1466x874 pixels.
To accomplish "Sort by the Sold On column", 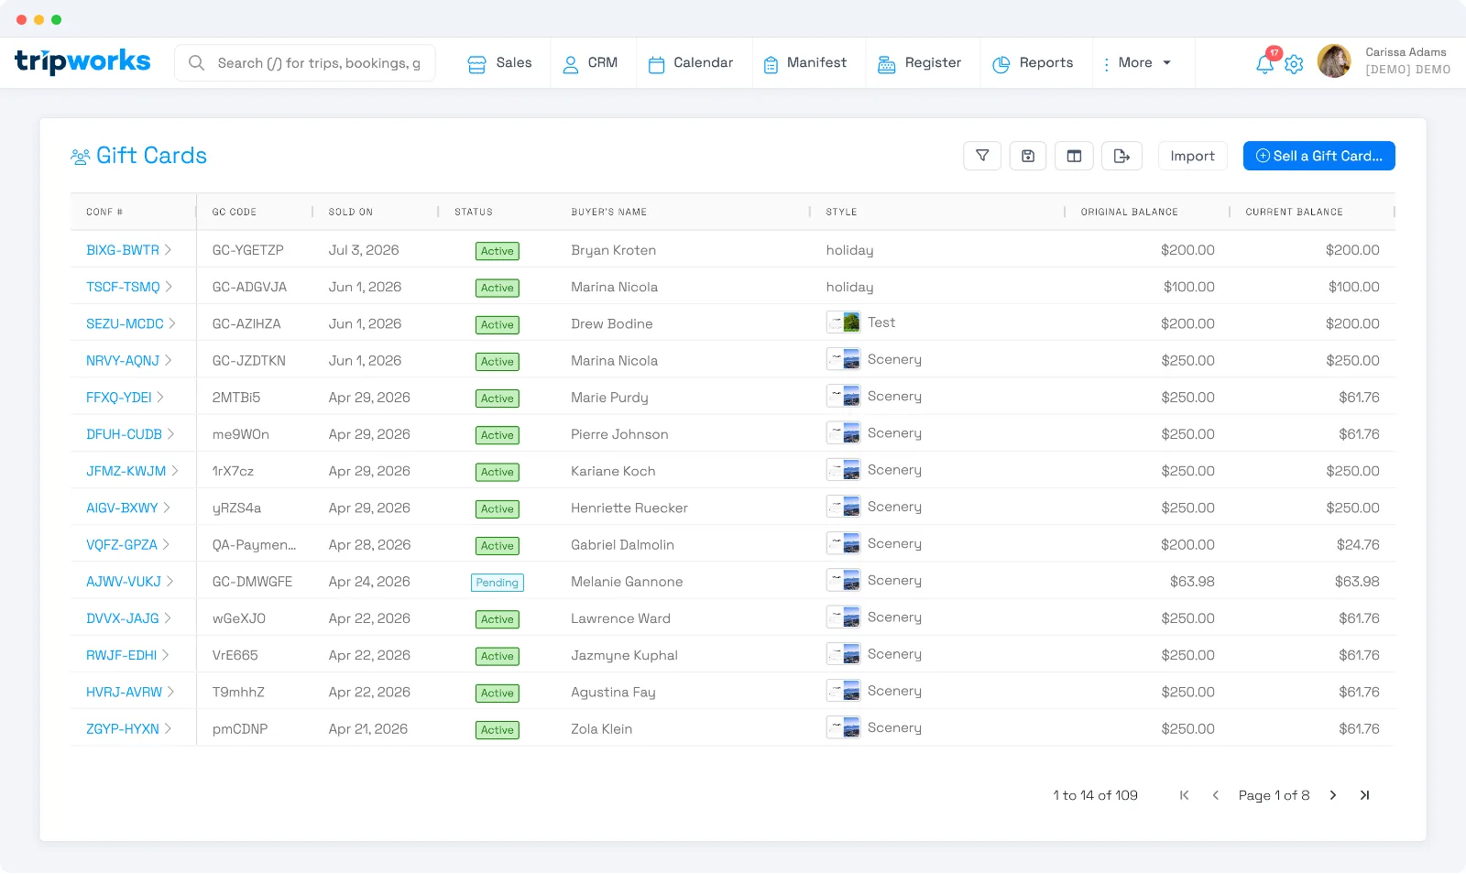I will pyautogui.click(x=351, y=212).
